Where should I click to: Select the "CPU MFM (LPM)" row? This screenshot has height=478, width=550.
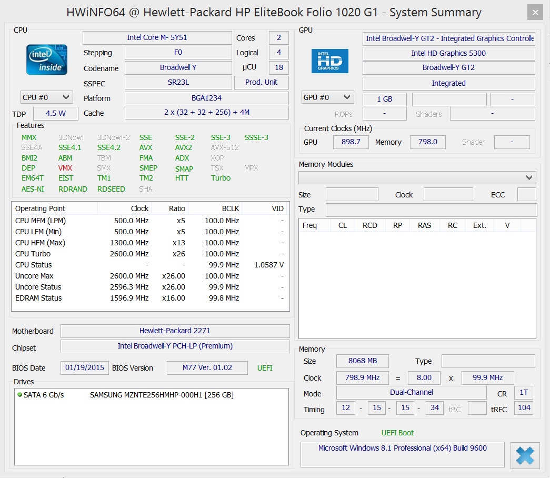pyautogui.click(x=150, y=221)
